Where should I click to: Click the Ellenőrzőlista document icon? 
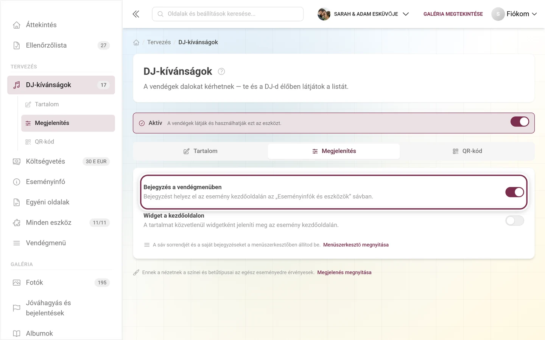coord(17,45)
